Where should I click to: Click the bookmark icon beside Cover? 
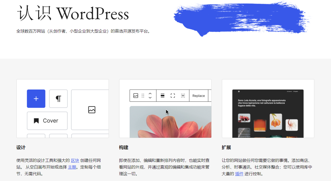click(36, 121)
